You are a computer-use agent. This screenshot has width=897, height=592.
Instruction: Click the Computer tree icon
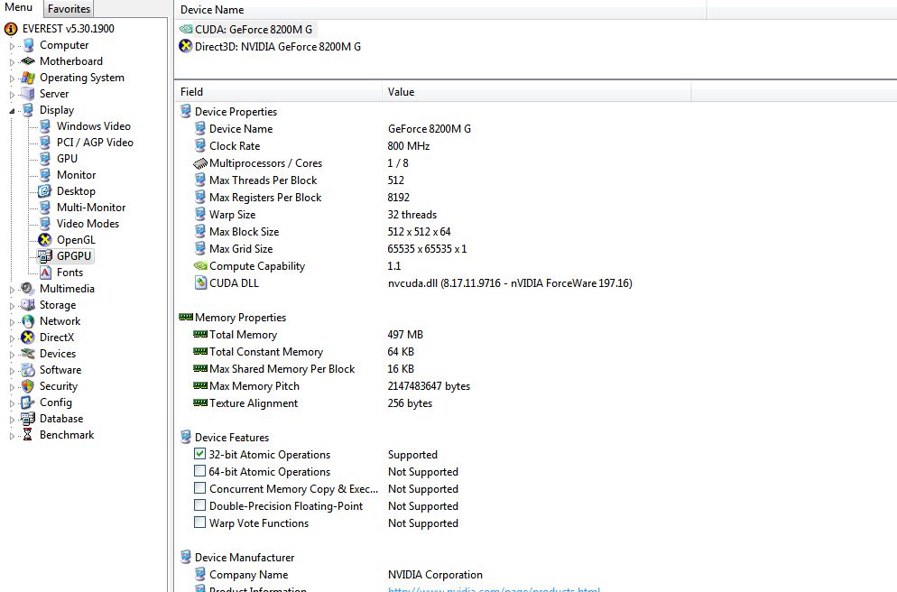tap(28, 45)
